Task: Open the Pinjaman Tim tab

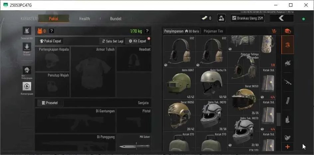Action: click(213, 31)
